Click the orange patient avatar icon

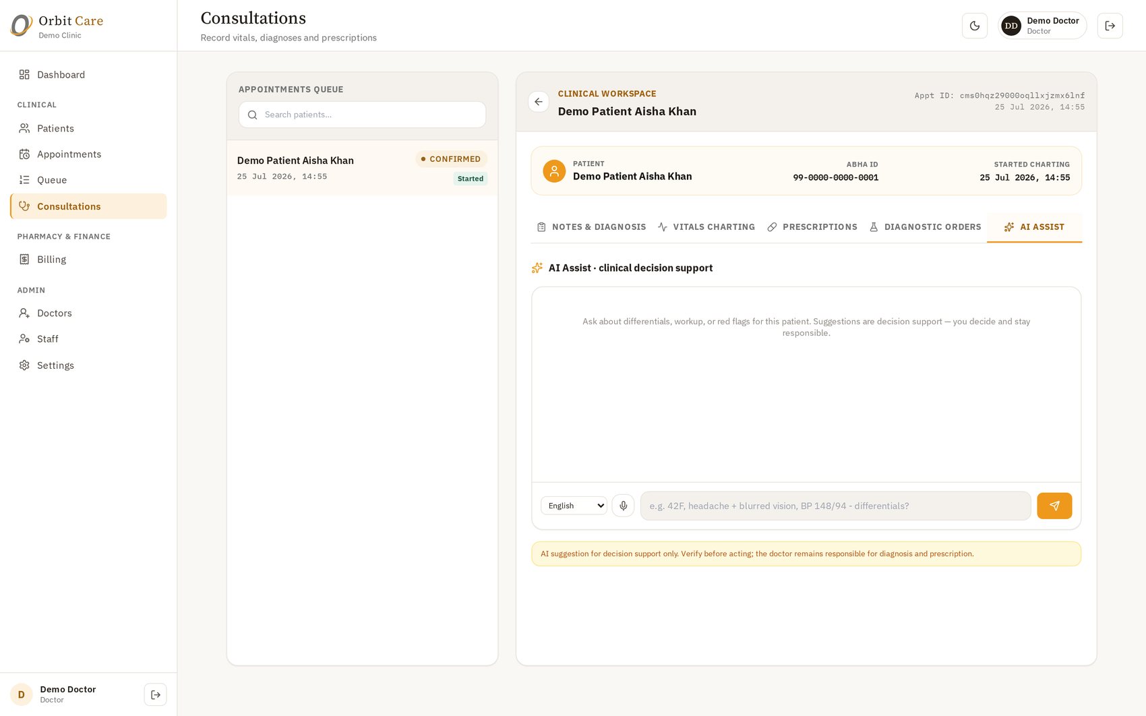coord(554,171)
